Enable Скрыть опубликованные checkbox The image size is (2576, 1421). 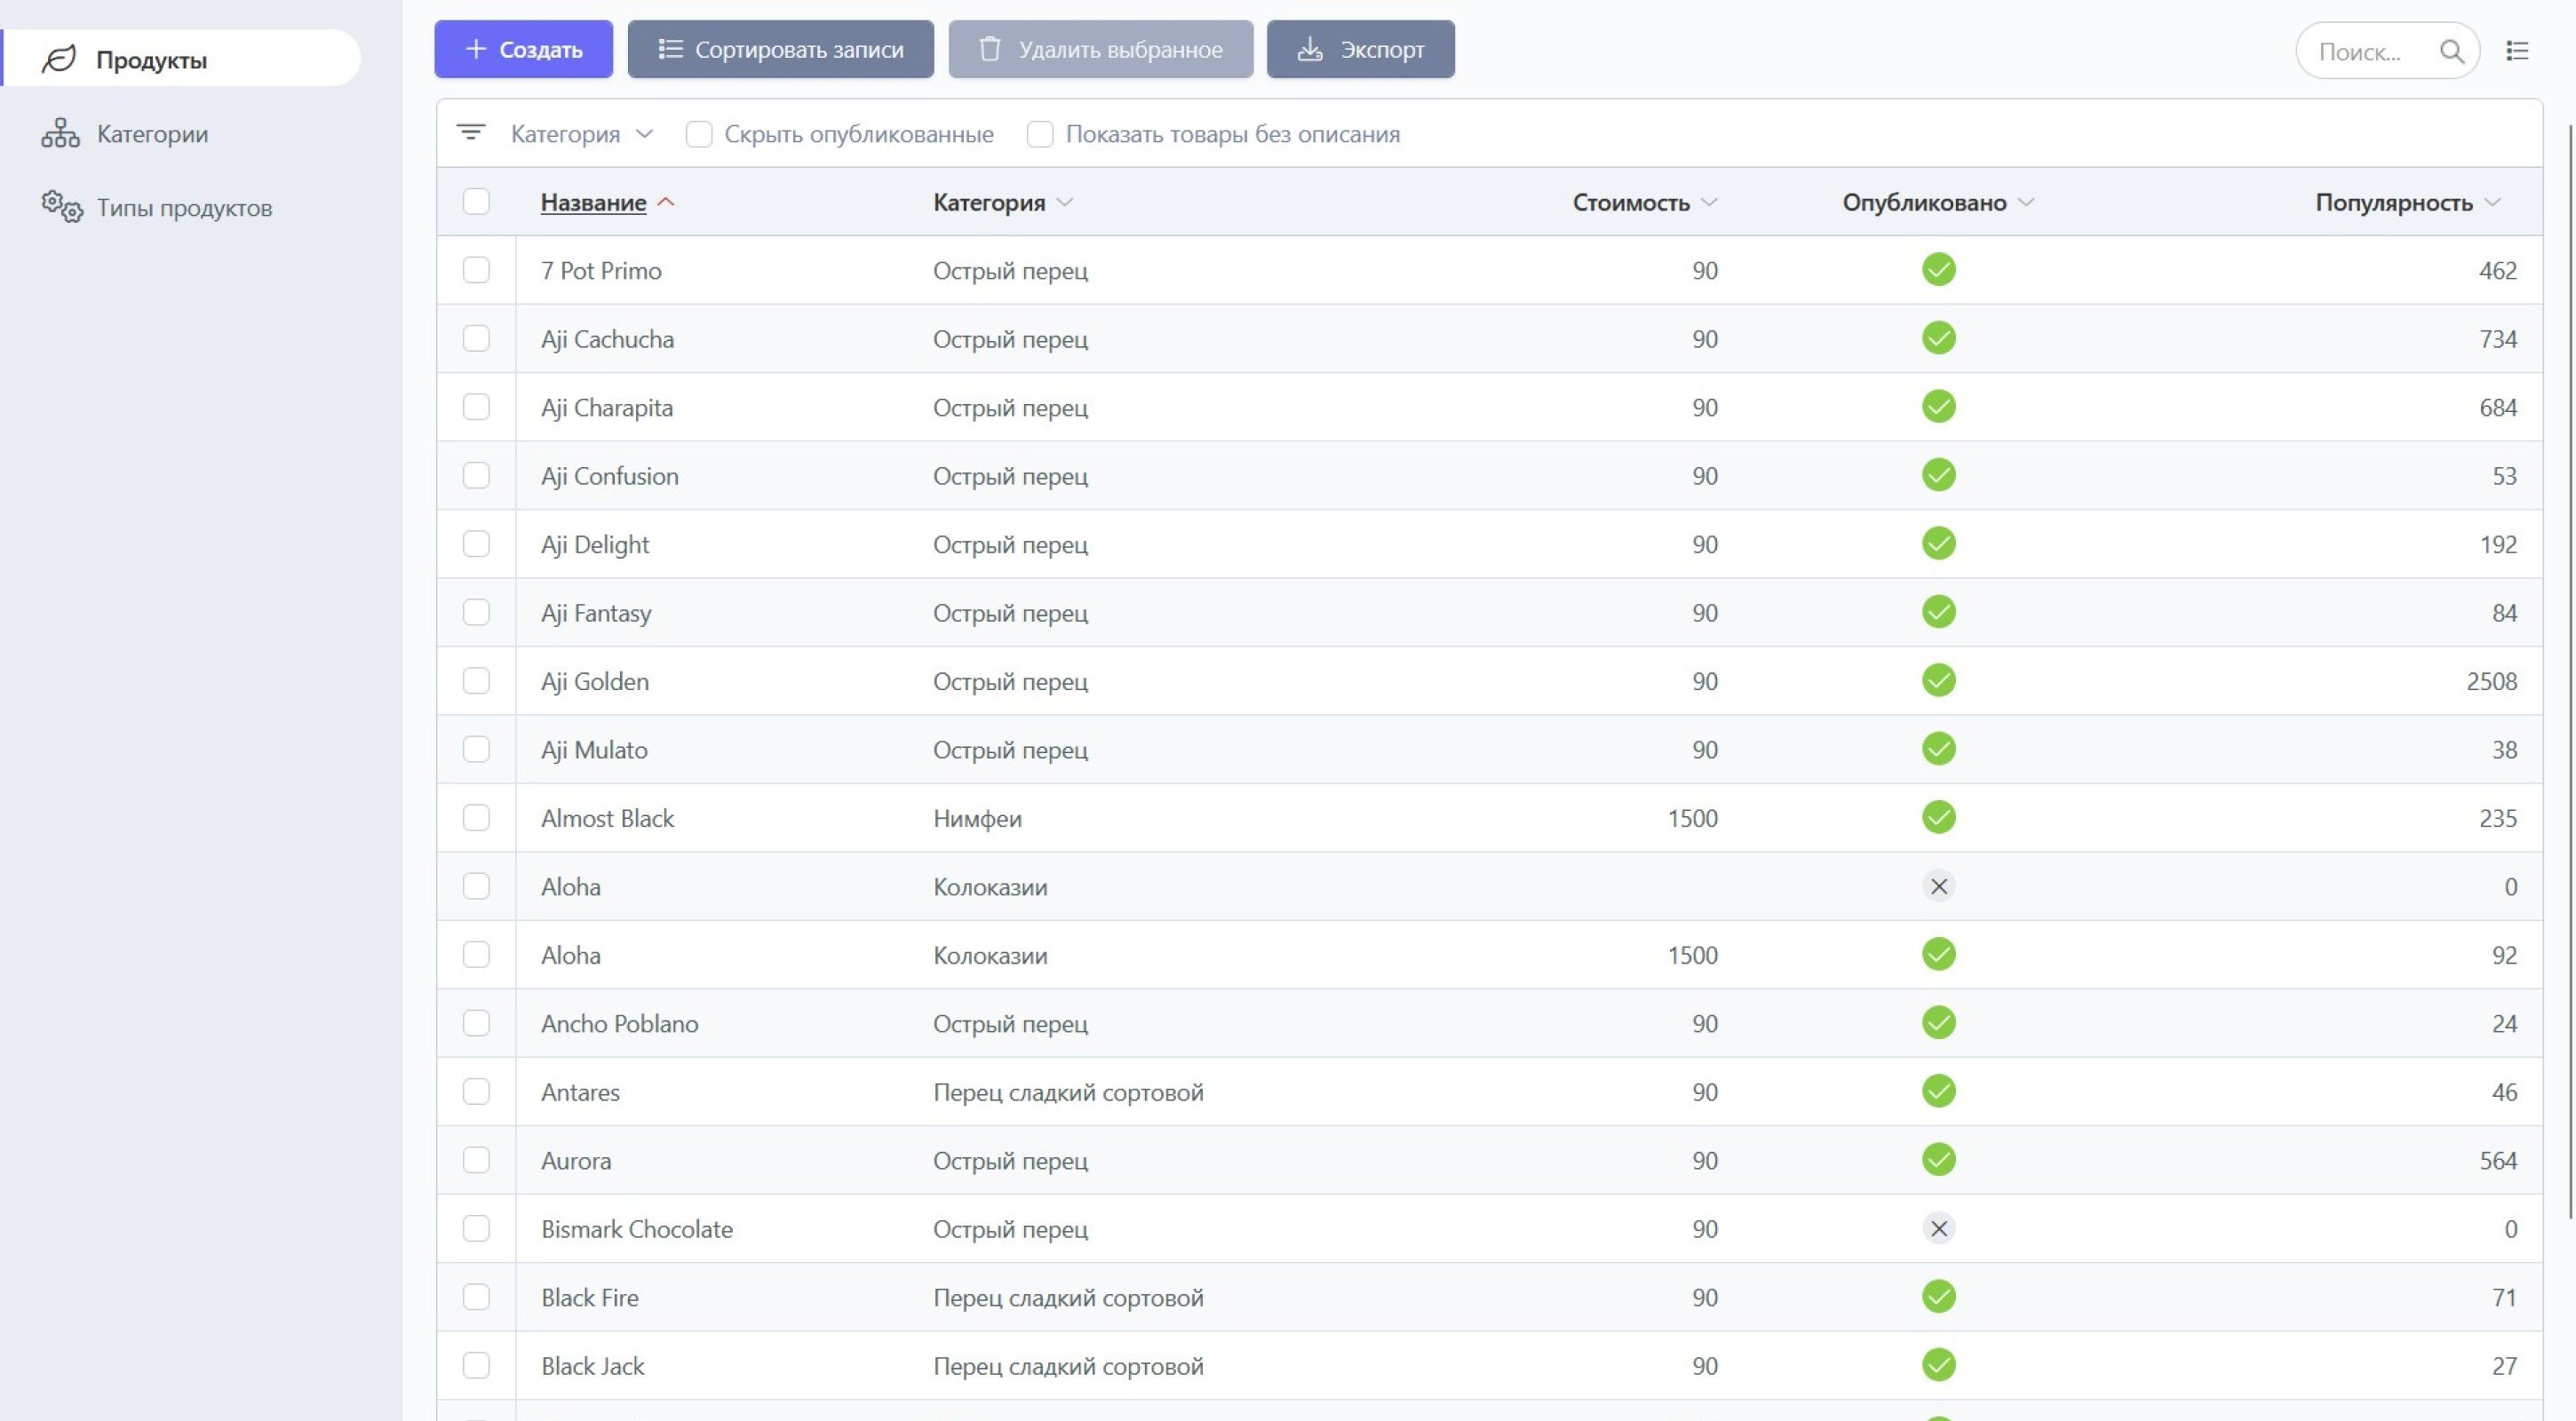pos(699,134)
